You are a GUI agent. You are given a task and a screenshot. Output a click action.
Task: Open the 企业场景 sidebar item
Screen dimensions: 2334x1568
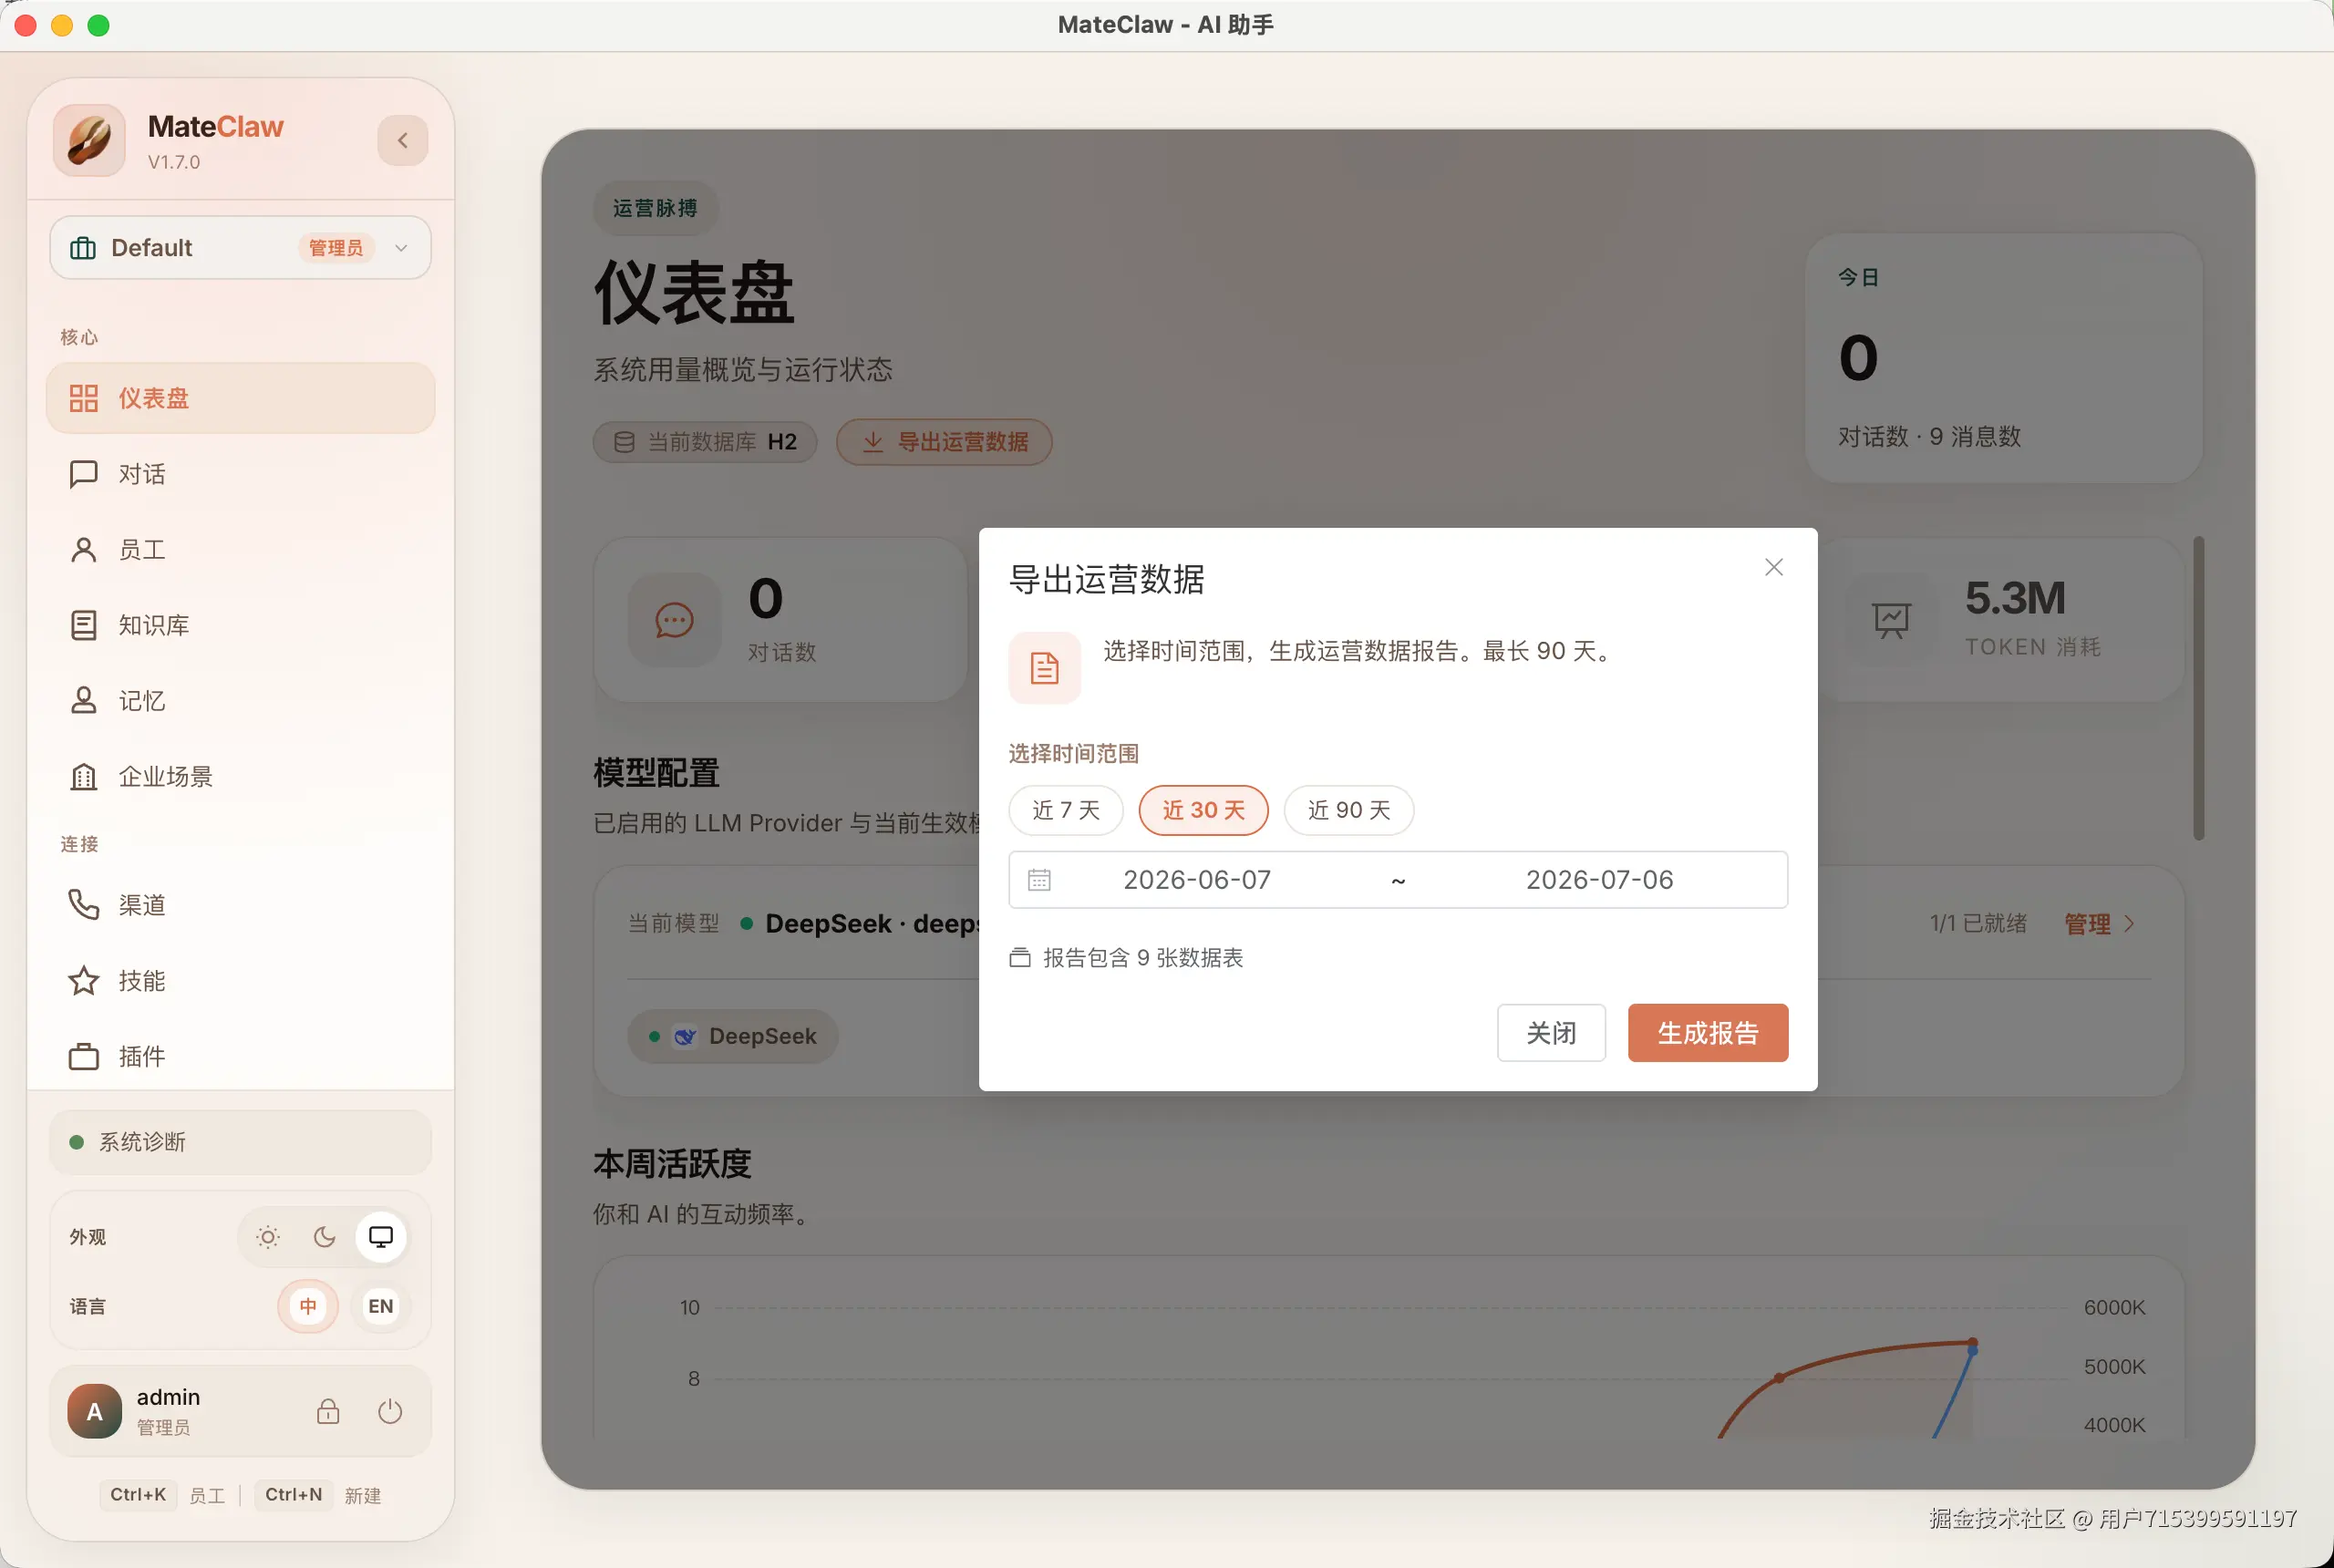[240, 776]
